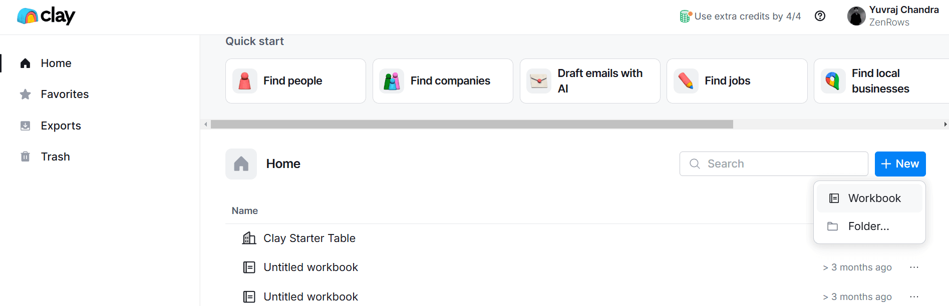
Task: Click the Search input field
Action: tap(774, 164)
